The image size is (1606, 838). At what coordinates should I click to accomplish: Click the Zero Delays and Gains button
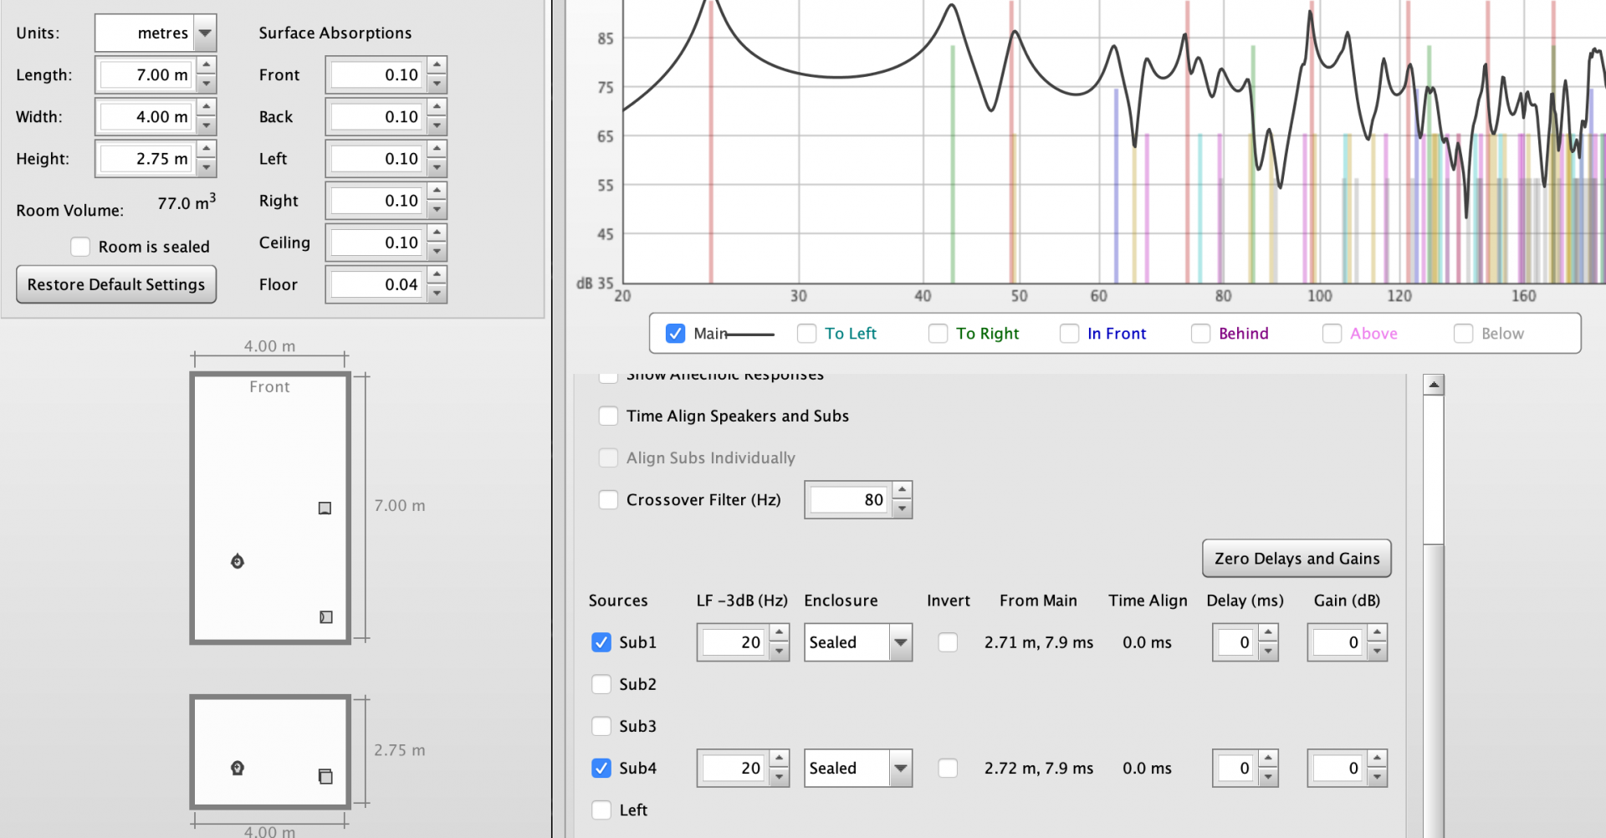tap(1297, 559)
